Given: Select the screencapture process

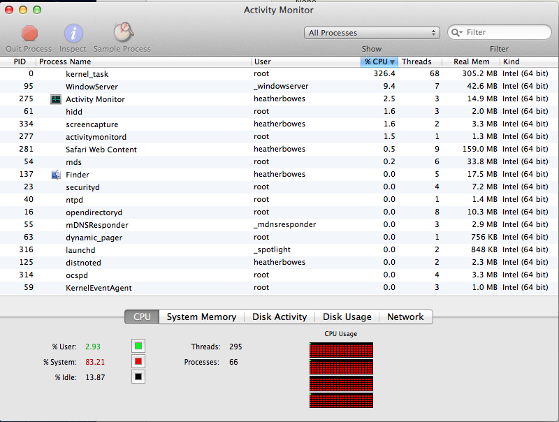Looking at the screenshot, I should pyautogui.click(x=92, y=124).
